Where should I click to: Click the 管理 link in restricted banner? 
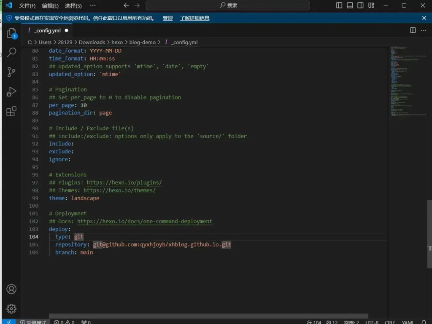pos(167,18)
